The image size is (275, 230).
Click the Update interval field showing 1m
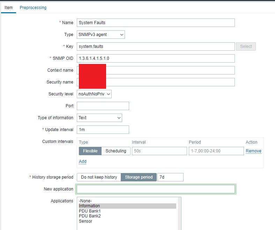[103, 130]
